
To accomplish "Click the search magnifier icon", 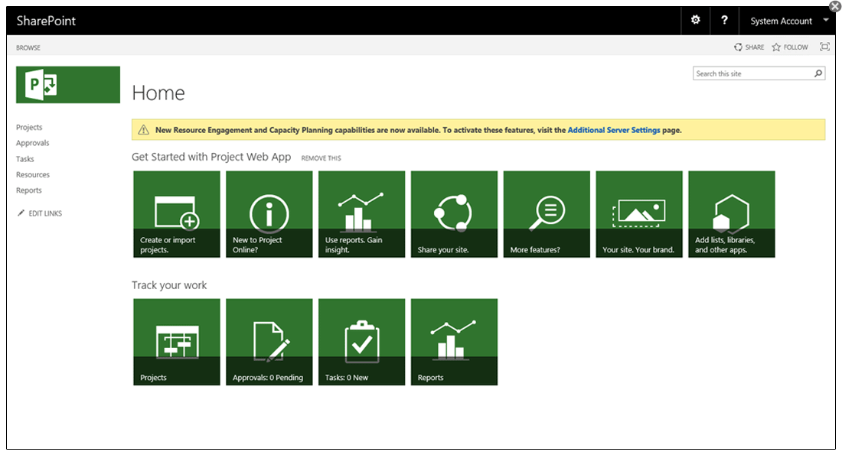I will coord(818,73).
